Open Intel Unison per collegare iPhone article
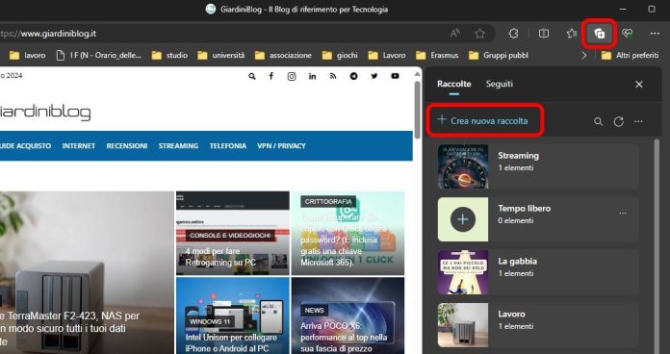Screen dimensions: 670x354 [231, 342]
